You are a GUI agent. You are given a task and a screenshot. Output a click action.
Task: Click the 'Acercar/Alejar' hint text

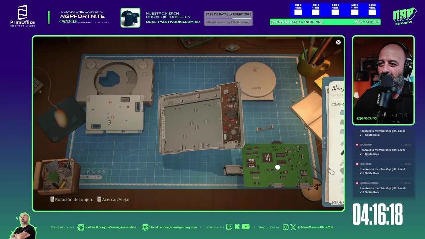(x=116, y=199)
